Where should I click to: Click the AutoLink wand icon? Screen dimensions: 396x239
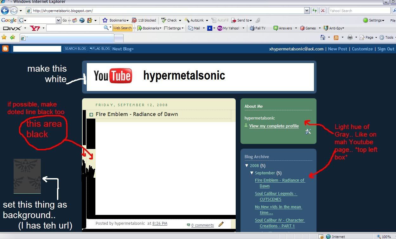point(187,20)
